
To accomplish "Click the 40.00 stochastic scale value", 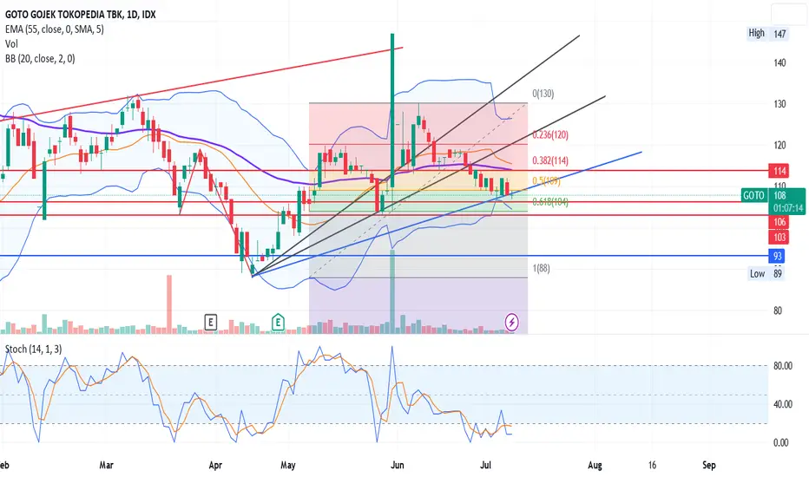I will 783,404.
